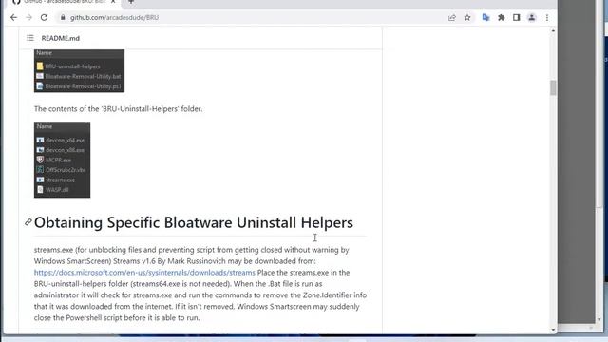Viewport: 608px width, 342px height.
Task: Click the page scrollbar thumb
Action: click(x=553, y=87)
